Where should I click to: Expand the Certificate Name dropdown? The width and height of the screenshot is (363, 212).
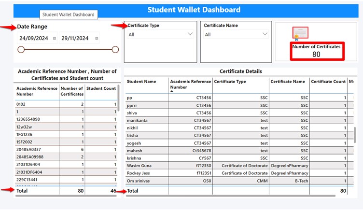[265, 34]
